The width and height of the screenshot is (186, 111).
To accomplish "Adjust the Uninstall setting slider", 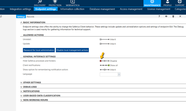I will coord(104,40).
